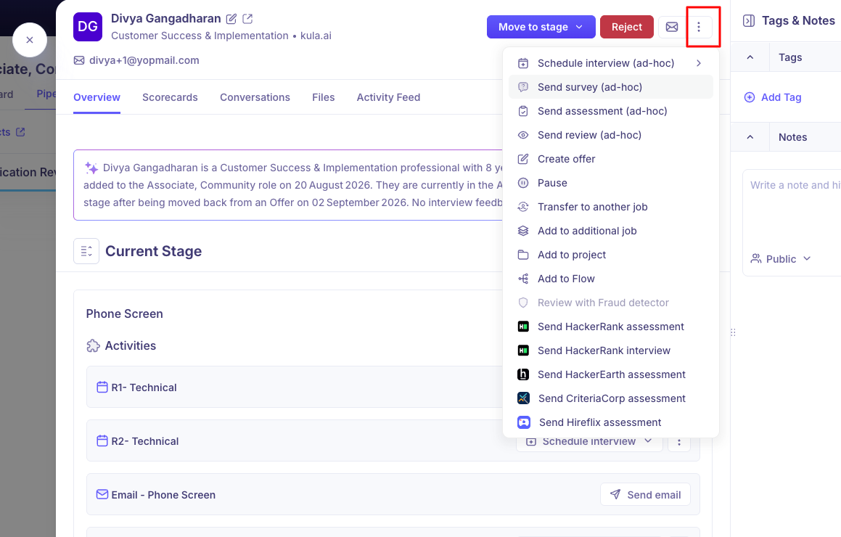This screenshot has height=537, width=841.
Task: Click the Add Tag link
Action: pos(781,97)
